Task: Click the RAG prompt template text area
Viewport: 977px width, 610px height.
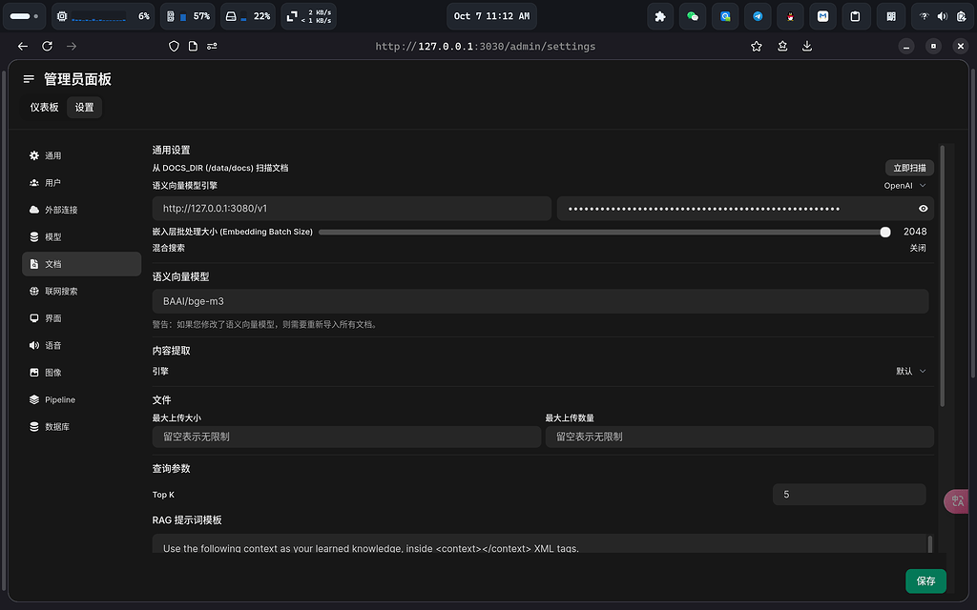Action: click(539, 543)
